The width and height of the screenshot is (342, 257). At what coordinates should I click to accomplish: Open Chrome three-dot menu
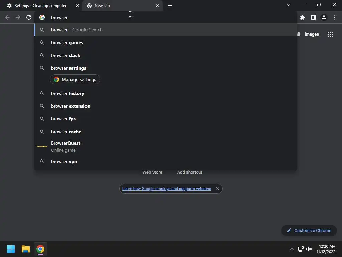click(335, 17)
